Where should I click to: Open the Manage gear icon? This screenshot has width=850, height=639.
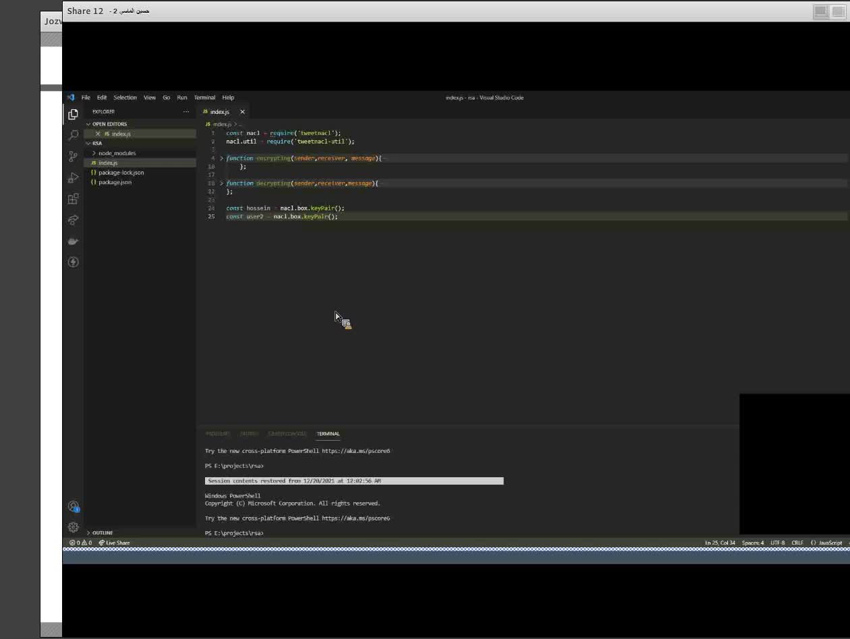point(74,528)
